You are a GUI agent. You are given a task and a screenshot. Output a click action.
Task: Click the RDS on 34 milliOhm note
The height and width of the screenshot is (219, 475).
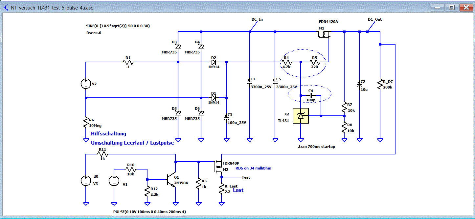coord(253,168)
